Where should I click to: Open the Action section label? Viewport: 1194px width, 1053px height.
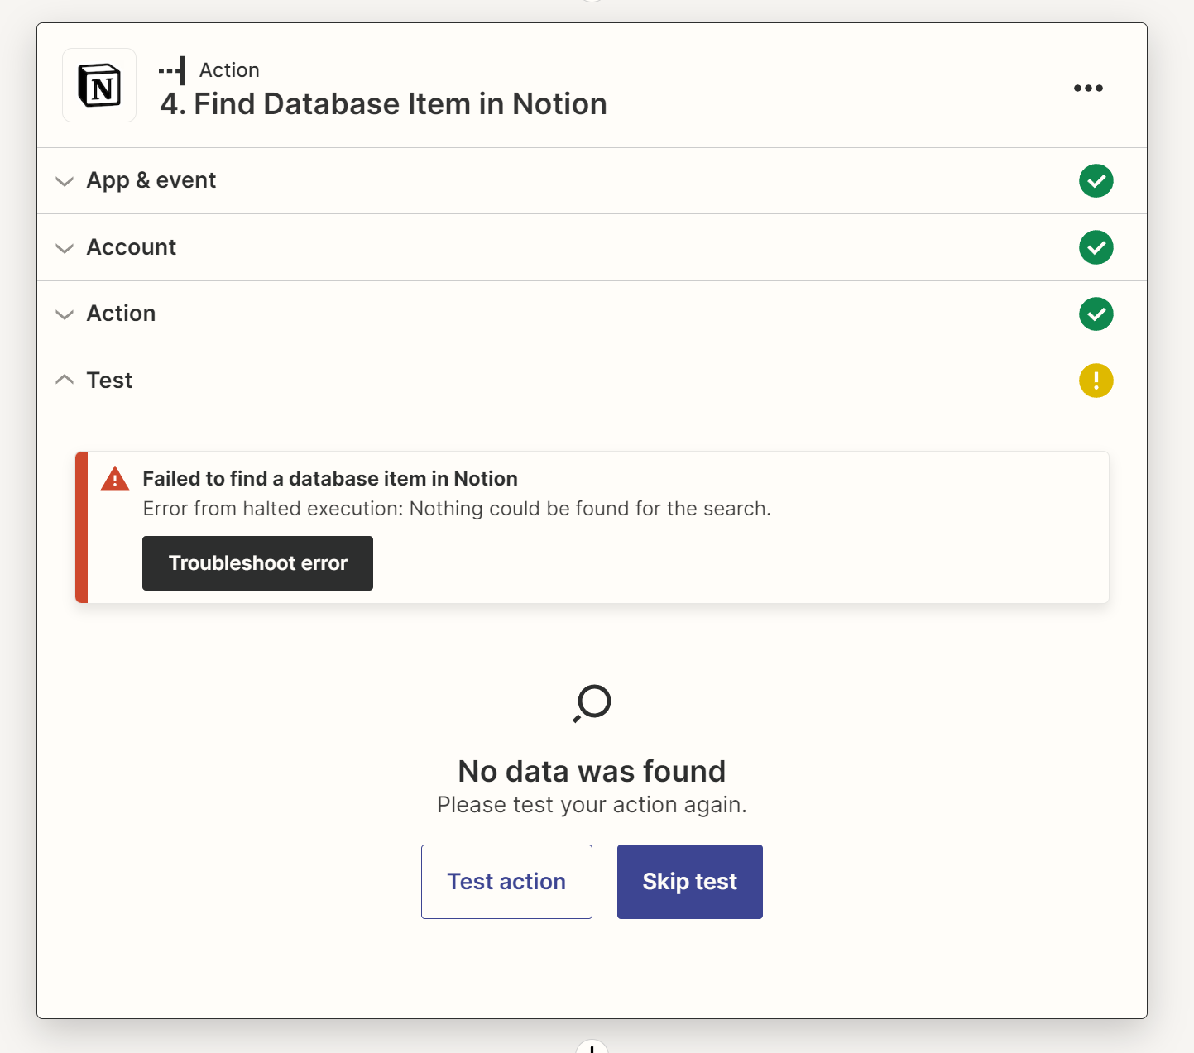(x=121, y=314)
